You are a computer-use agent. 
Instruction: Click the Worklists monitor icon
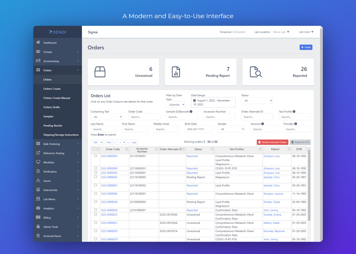38,162
